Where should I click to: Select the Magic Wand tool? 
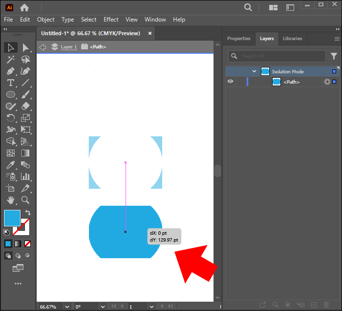[x=11, y=59]
